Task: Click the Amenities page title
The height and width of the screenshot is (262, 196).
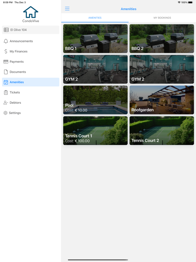Action: click(129, 9)
